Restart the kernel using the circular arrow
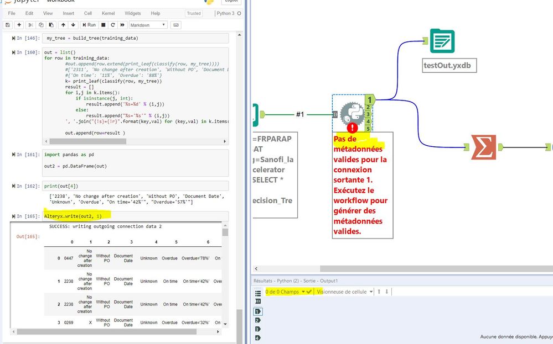Screen dimensions: 553x344 coord(113,25)
